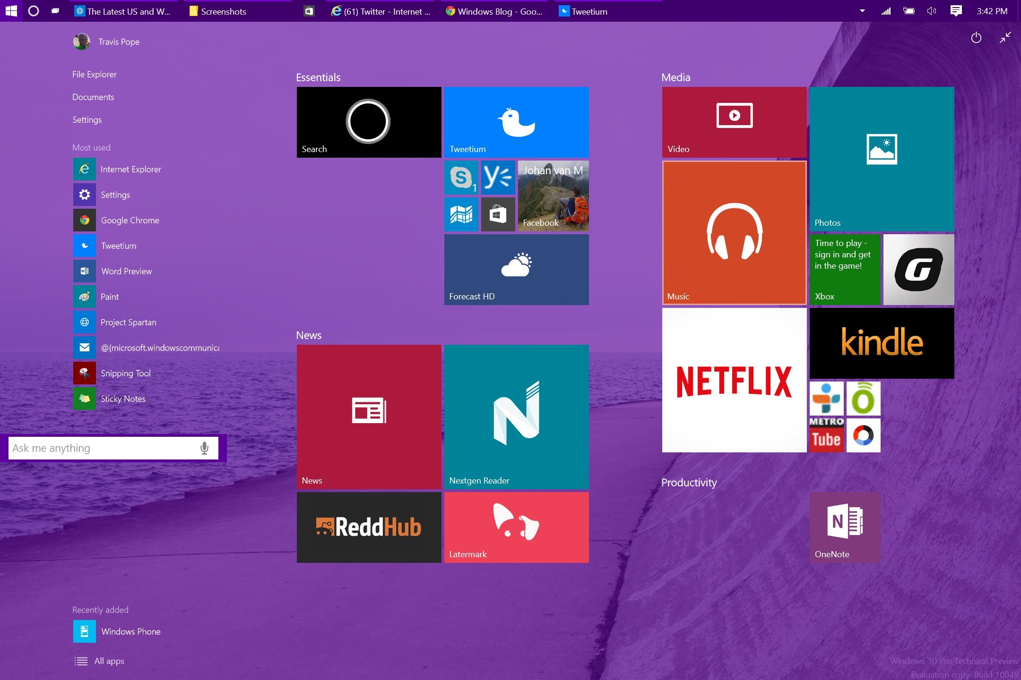Launch the Nextgen Reader tile

tap(516, 416)
